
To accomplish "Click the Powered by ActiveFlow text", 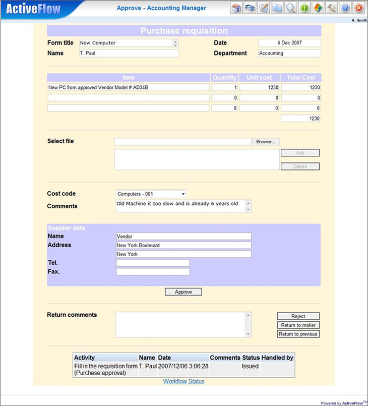I will click(344, 403).
